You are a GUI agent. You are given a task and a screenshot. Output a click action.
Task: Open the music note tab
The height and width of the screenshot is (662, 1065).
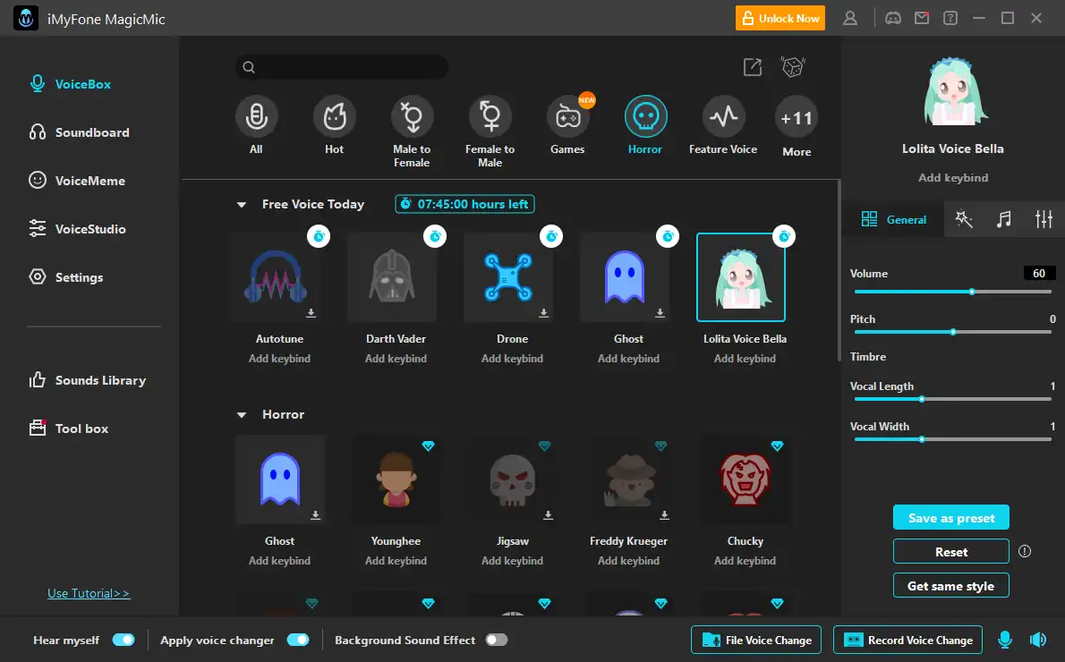1004,218
